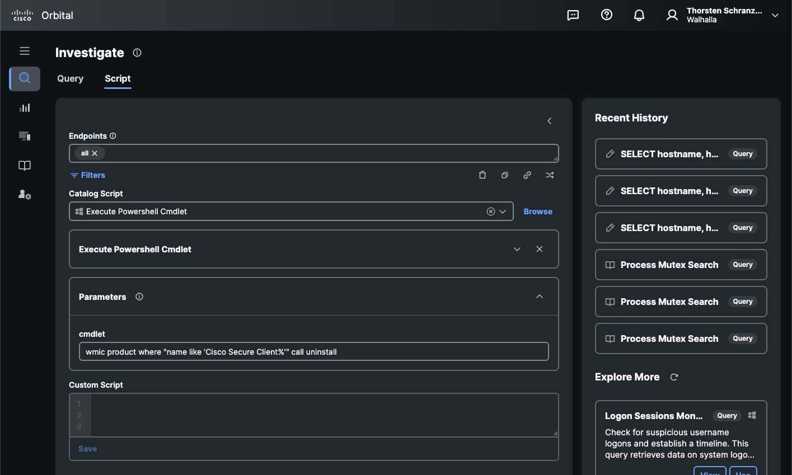Open the Filters link
792x475 pixels.
(x=88, y=175)
